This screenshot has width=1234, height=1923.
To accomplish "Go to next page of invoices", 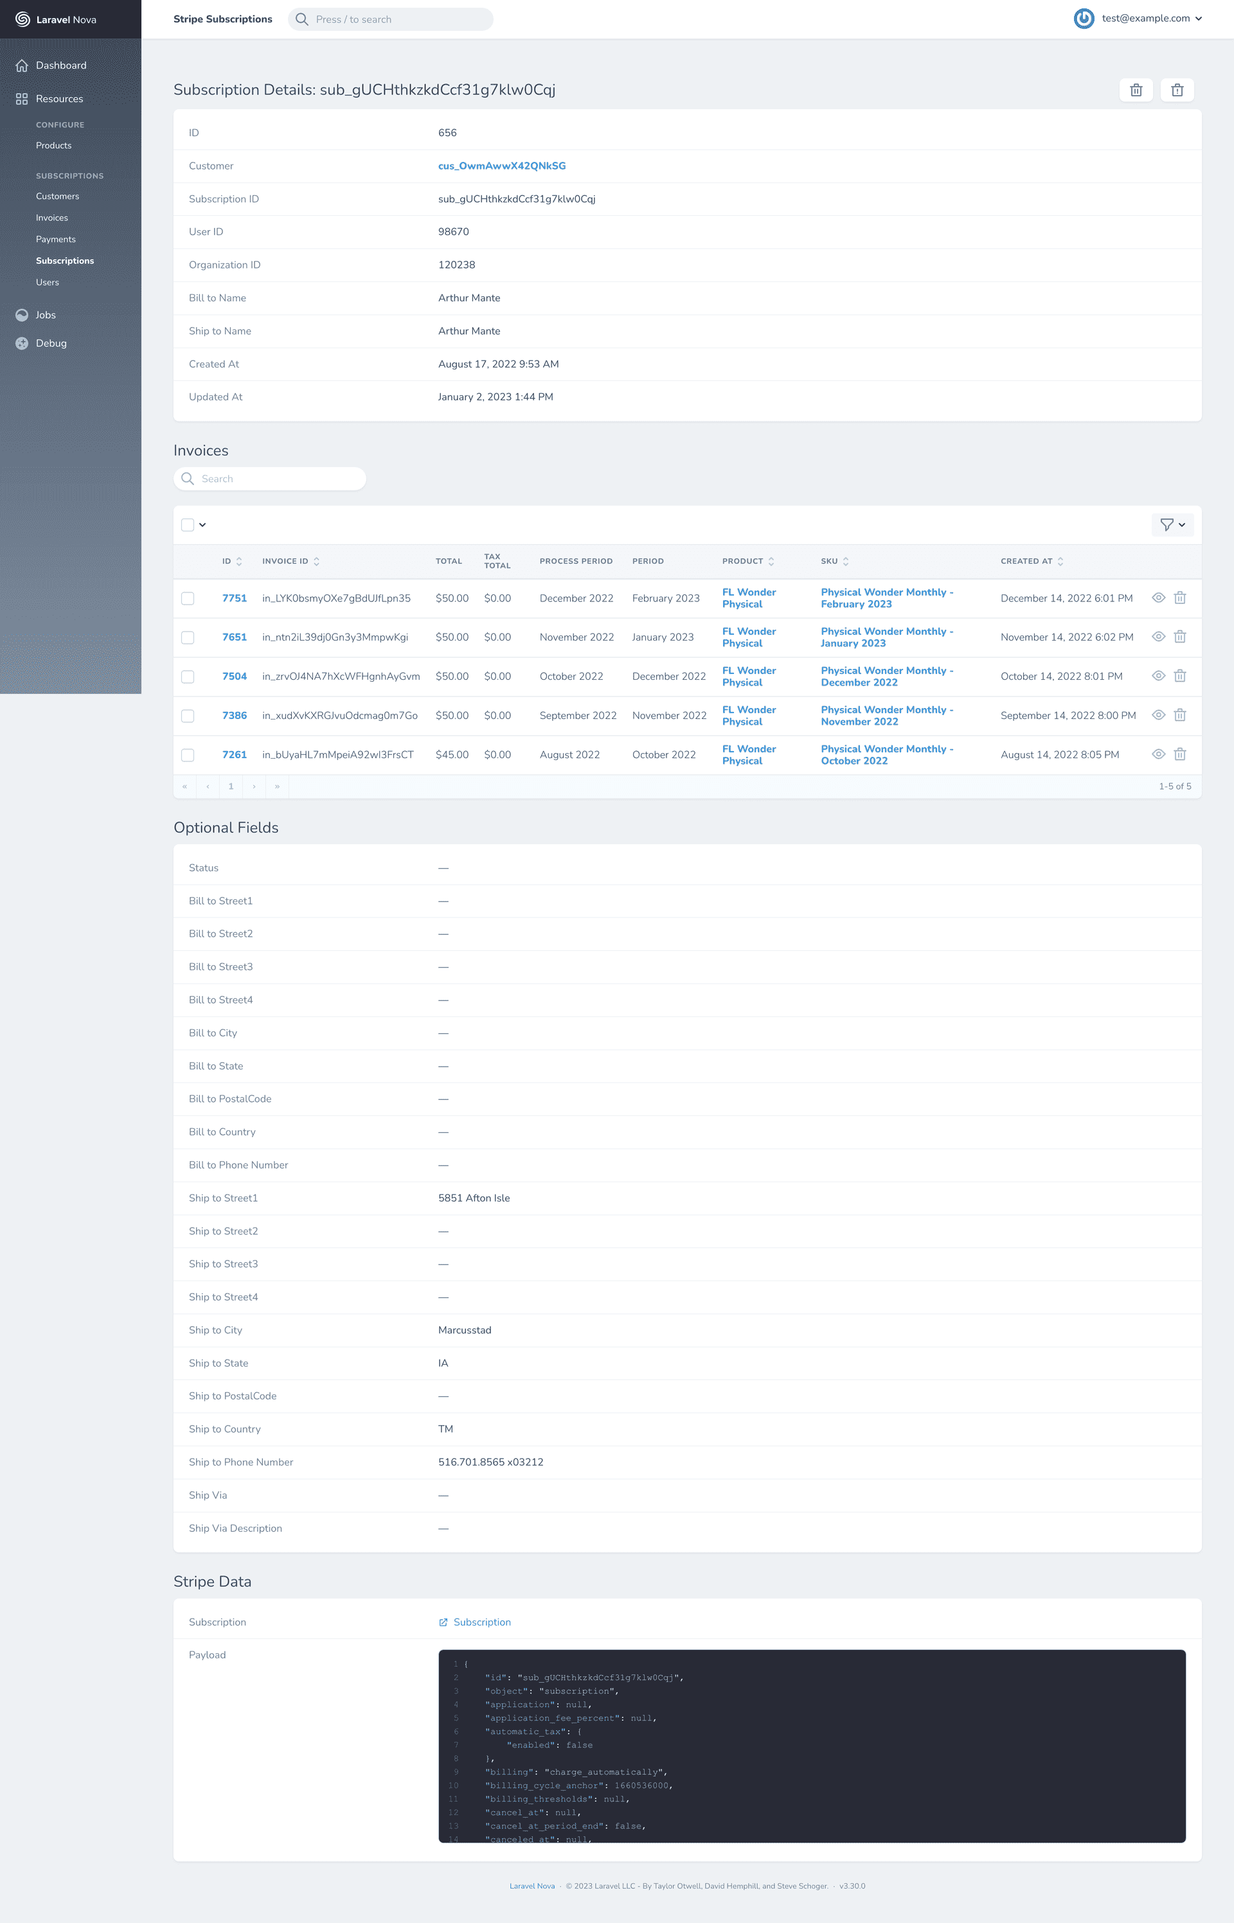I will pyautogui.click(x=254, y=786).
